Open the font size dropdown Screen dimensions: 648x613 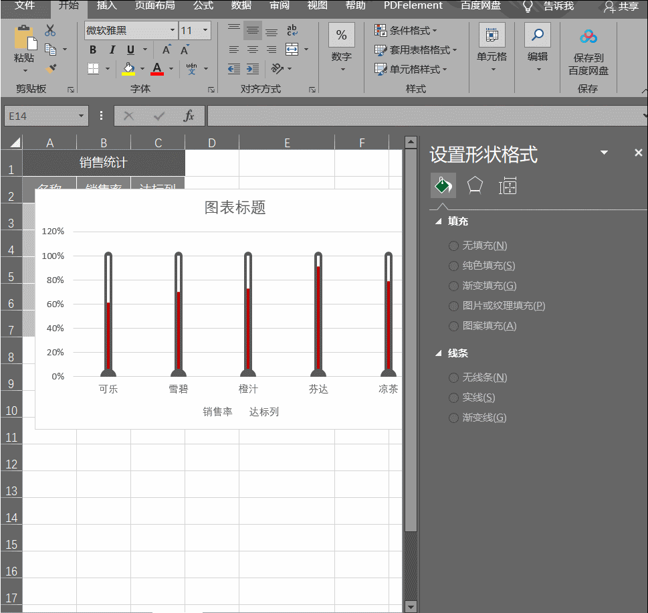point(205,30)
